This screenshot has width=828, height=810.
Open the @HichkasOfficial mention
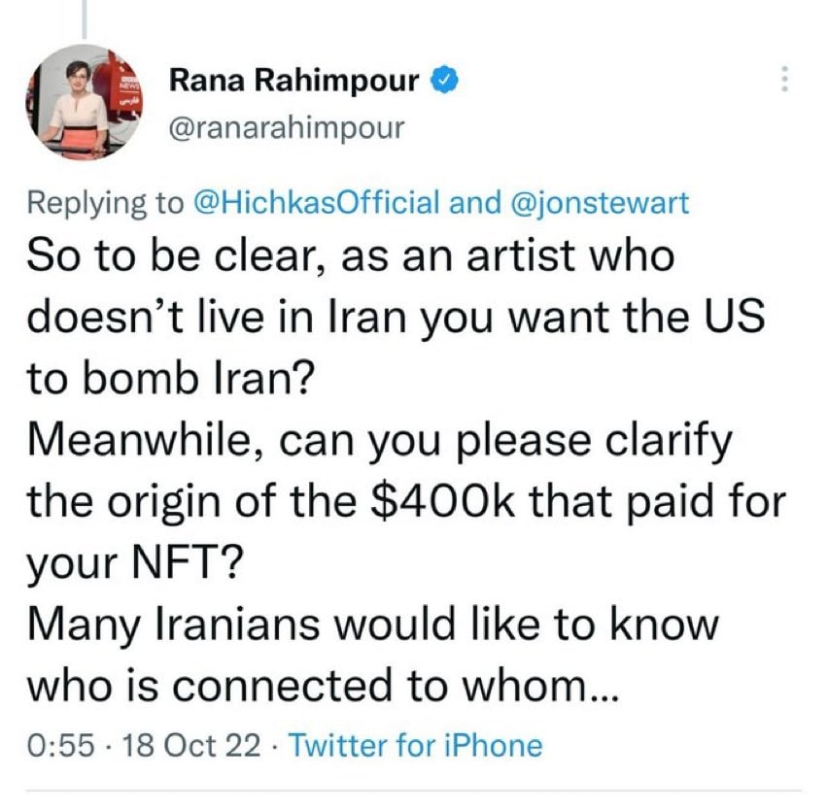317,203
